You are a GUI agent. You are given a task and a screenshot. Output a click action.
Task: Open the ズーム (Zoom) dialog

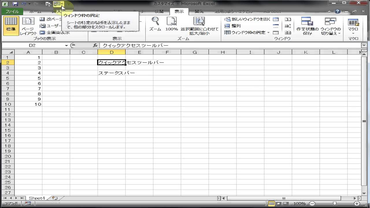click(155, 24)
